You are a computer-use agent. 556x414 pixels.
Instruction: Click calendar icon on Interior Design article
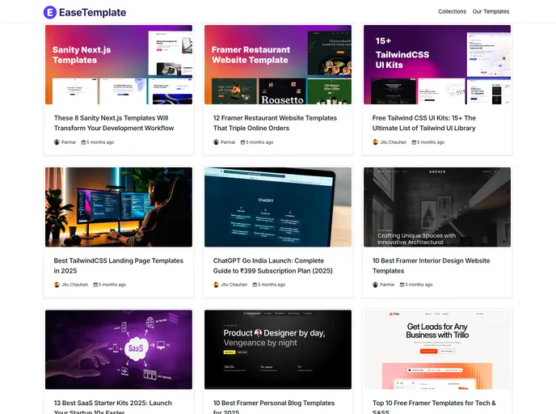[x=402, y=285]
